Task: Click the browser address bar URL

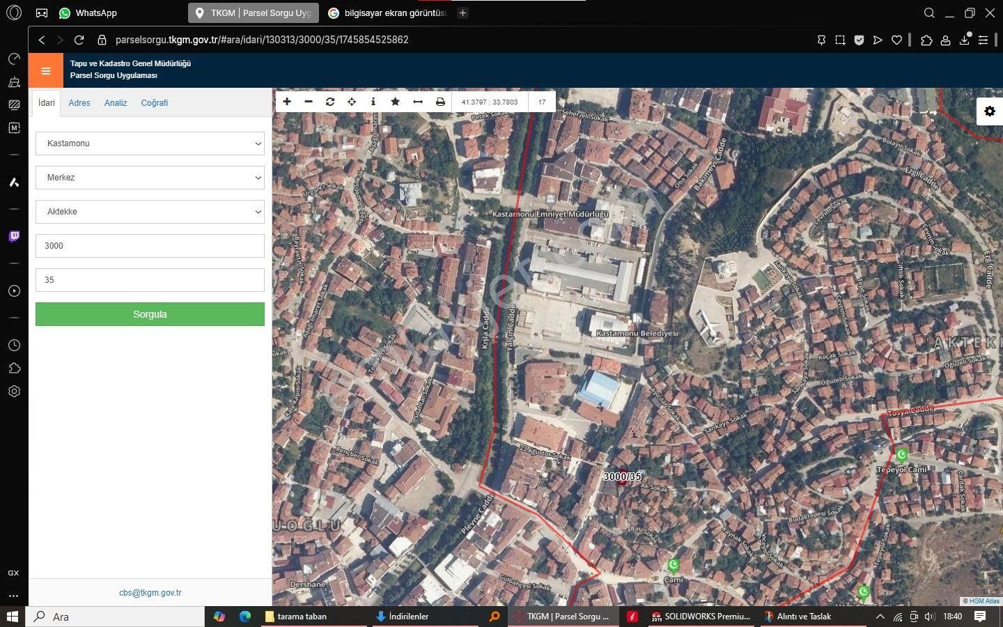Action: click(262, 40)
